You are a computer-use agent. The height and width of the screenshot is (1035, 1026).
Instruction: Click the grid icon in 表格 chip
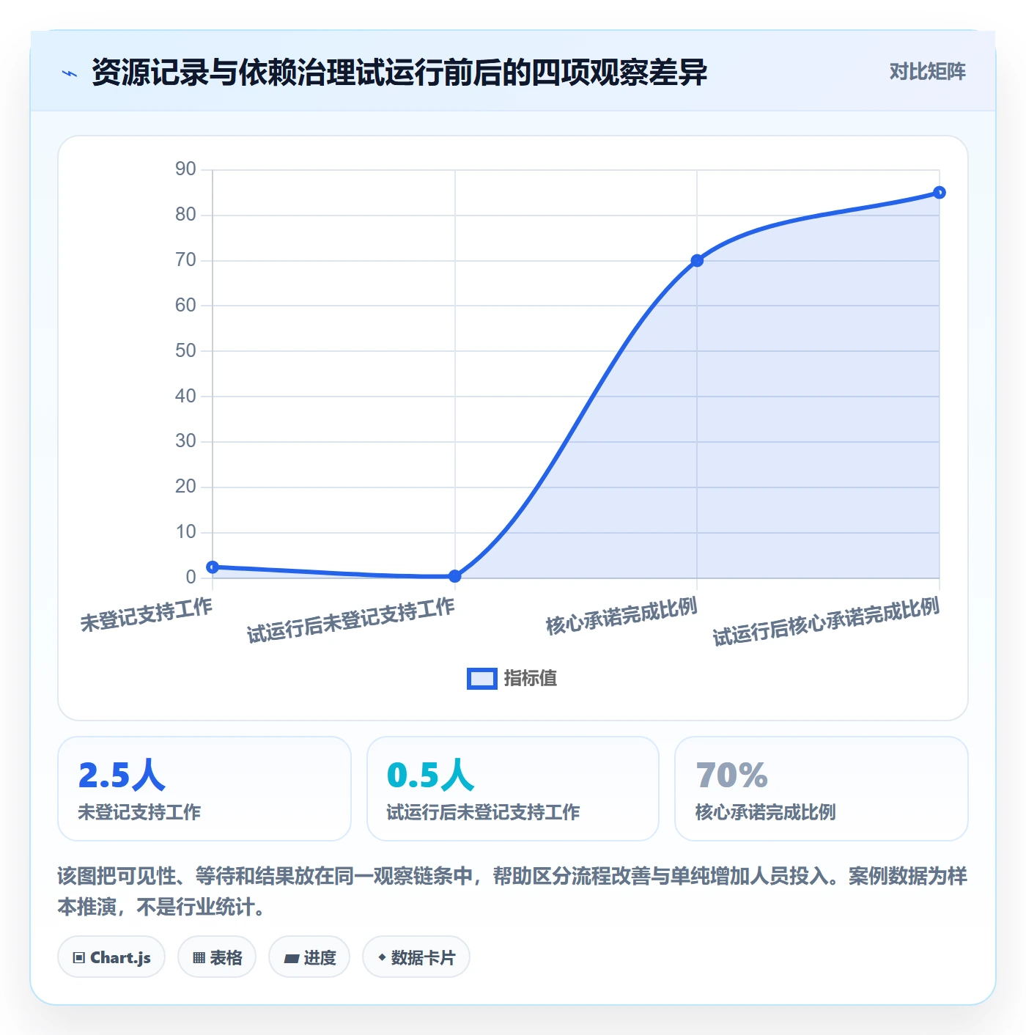click(199, 958)
